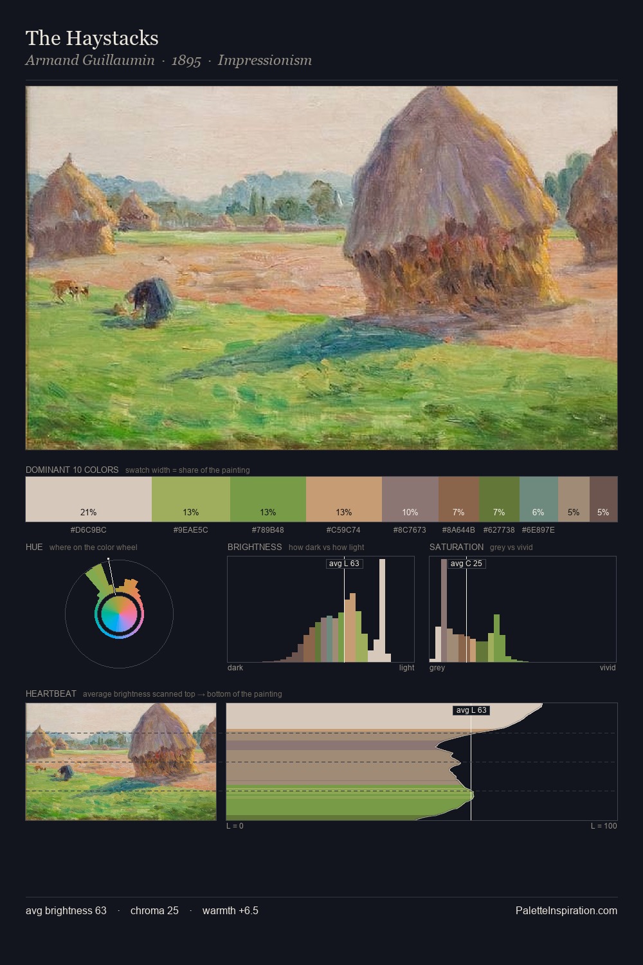This screenshot has height=965, width=643.
Task: Click the footer text 'avg brightness 63'
Action: click(66, 910)
